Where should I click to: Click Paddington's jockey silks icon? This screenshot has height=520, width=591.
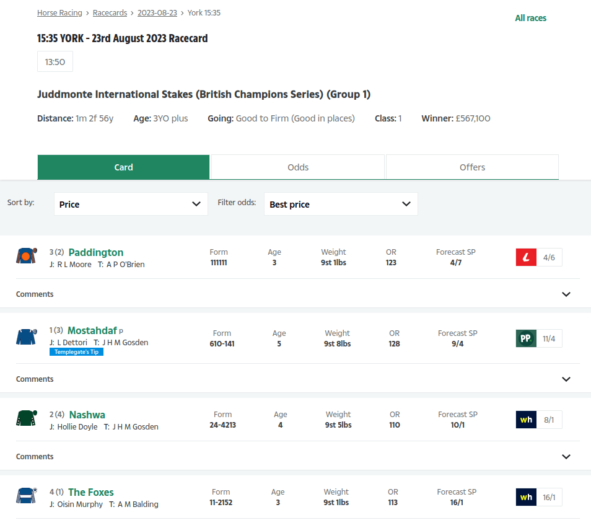[x=27, y=256]
